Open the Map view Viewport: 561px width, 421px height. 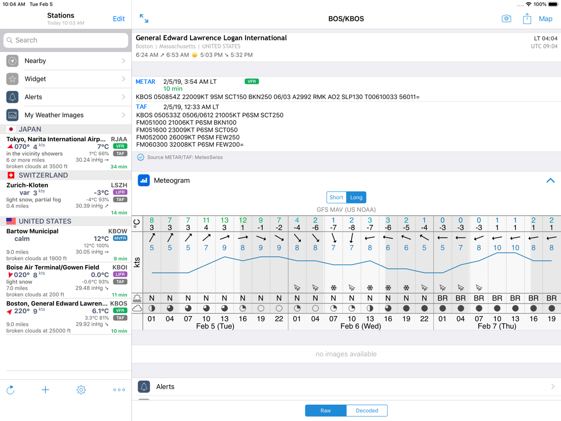[x=545, y=19]
